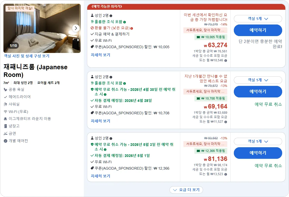Click the 서두르세요 badge in first rate
289x197 pixels.
tap(205, 30)
